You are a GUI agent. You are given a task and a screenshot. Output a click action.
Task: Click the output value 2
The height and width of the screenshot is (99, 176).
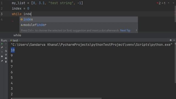[12, 94]
